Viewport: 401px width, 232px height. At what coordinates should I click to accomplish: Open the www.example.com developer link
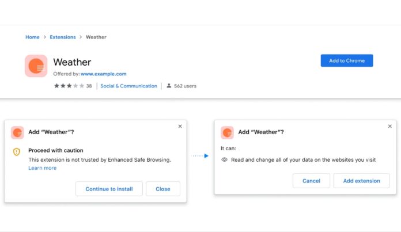(104, 74)
